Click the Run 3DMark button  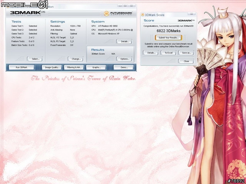pos(22,67)
